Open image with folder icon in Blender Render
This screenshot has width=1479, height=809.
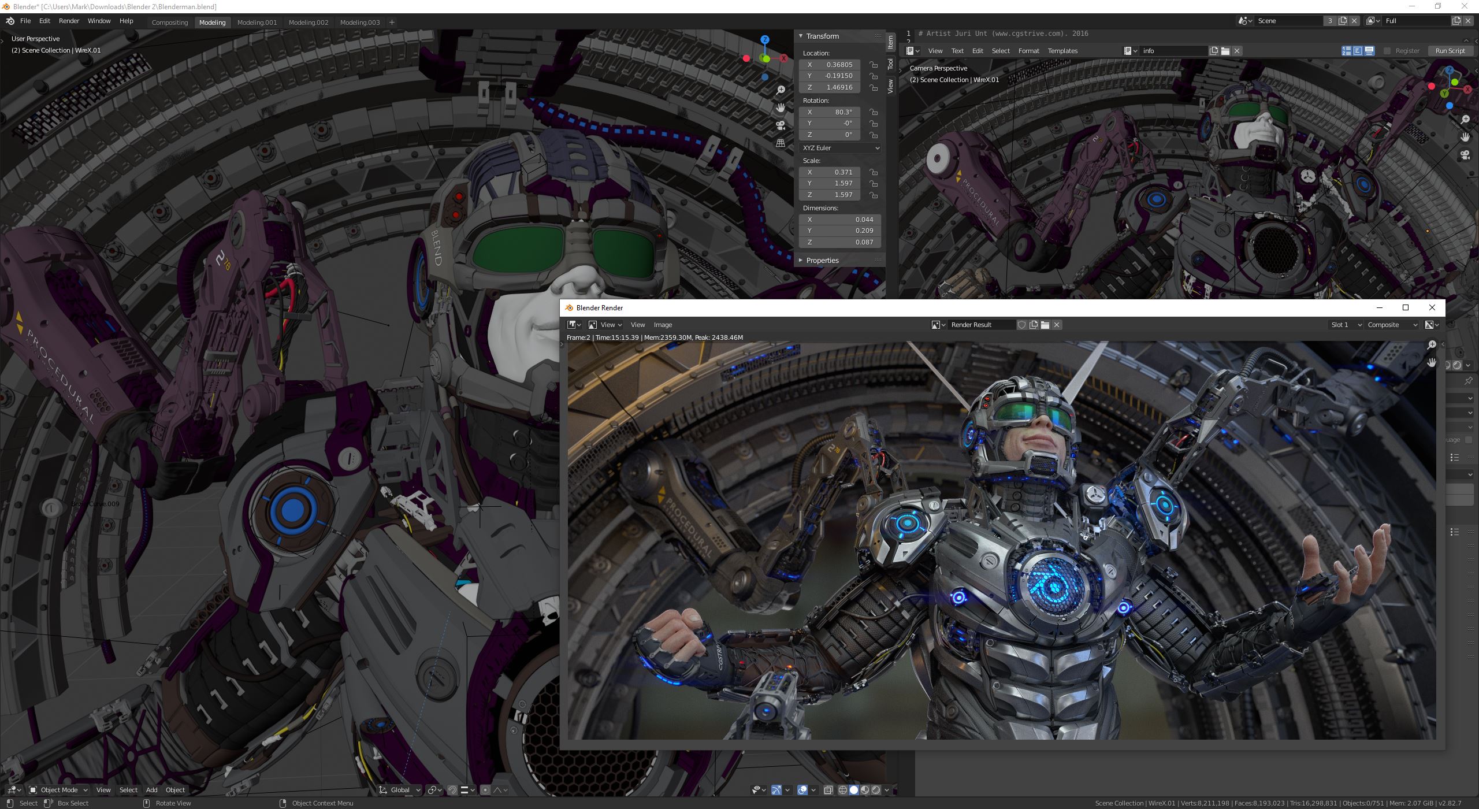click(x=1045, y=325)
